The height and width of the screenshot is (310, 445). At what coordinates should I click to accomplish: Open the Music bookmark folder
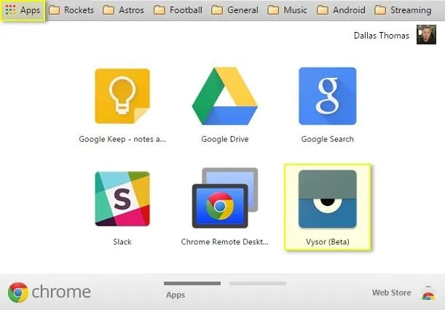tap(288, 10)
